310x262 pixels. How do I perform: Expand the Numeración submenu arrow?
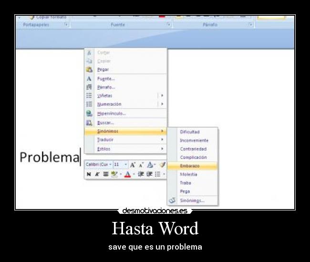click(162, 104)
